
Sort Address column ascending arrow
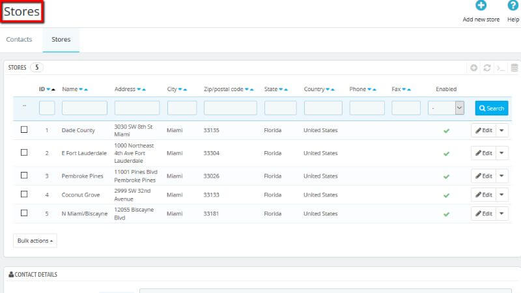point(144,89)
